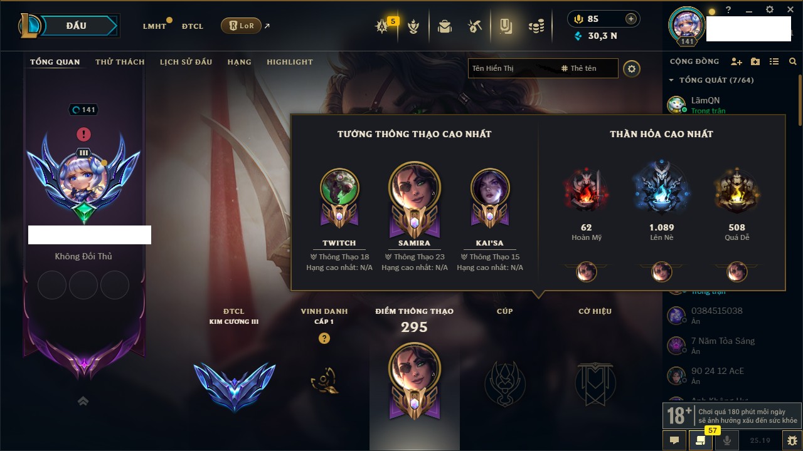Search the friends list magnifier icon

pos(793,61)
